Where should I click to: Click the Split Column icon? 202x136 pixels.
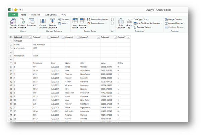coord(121,21)
